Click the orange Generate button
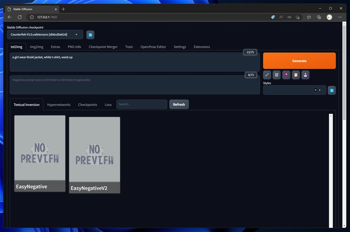The image size is (350, 232). click(x=299, y=61)
